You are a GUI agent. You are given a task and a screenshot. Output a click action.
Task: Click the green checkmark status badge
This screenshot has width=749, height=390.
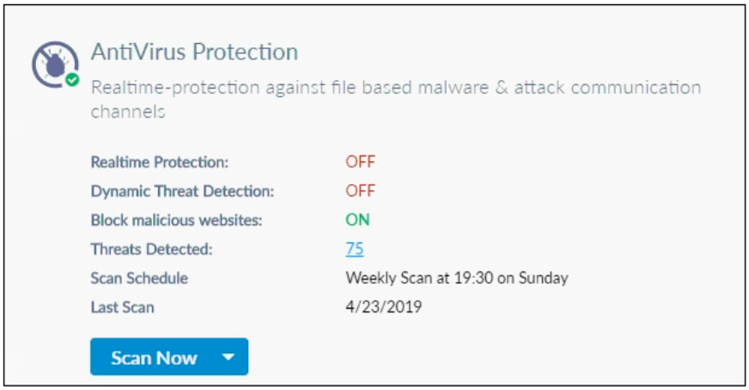coord(73,80)
